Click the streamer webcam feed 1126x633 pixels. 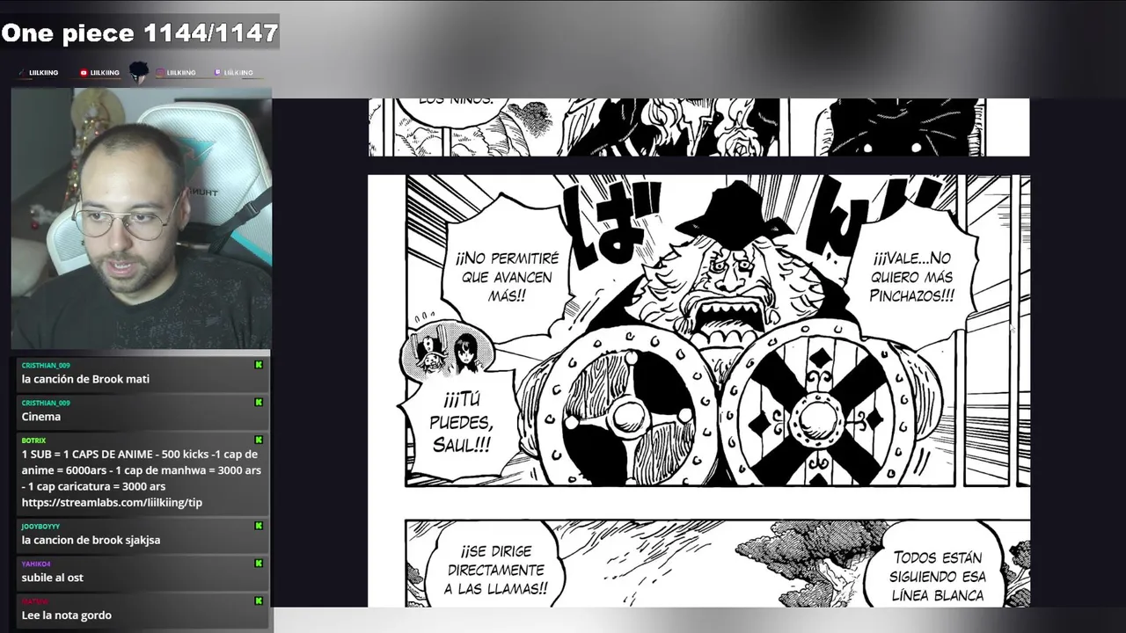point(141,218)
